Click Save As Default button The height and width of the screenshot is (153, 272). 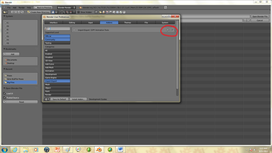point(59,99)
